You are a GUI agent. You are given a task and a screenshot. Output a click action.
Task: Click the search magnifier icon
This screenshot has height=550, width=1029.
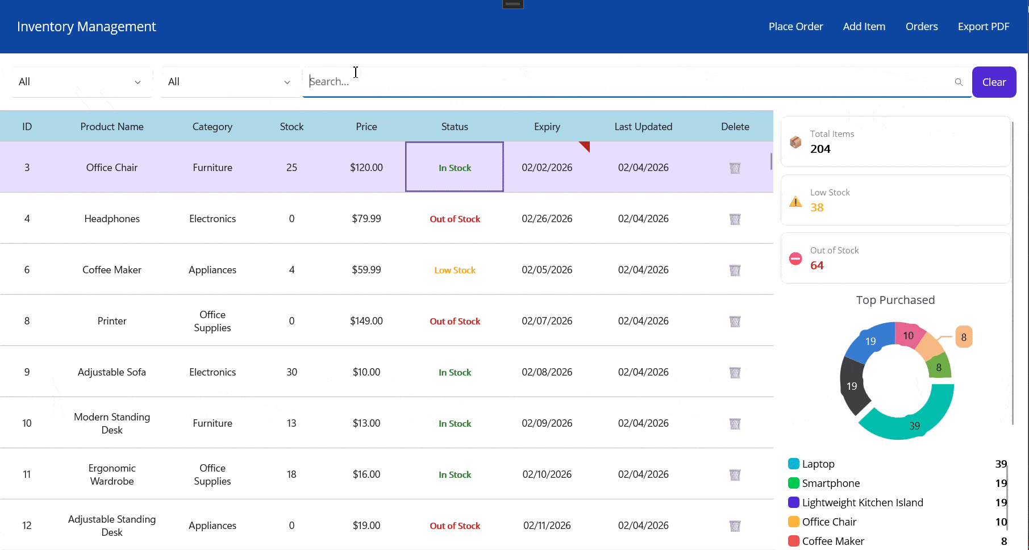click(959, 82)
